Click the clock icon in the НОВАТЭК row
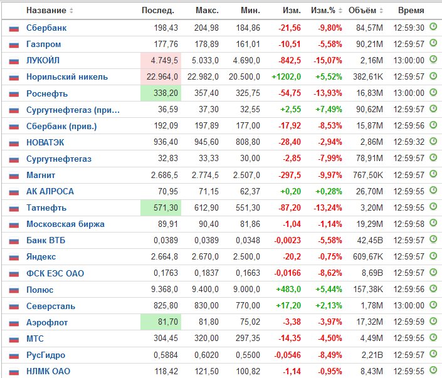Viewport: 442px width, 378px height. click(433, 141)
